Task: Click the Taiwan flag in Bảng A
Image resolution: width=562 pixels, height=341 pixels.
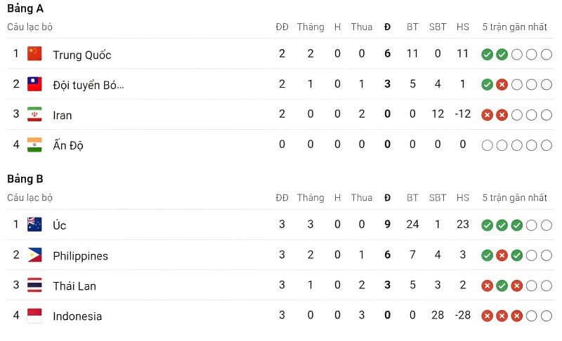Action: coord(34,84)
